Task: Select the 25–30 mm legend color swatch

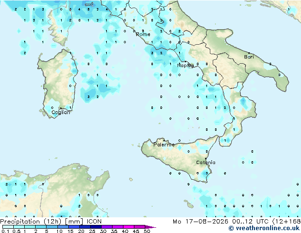Action: 95,227
